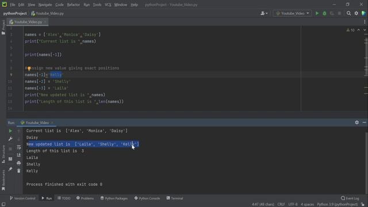Open the Code menu
The height and width of the screenshot is (207, 368).
[59, 5]
